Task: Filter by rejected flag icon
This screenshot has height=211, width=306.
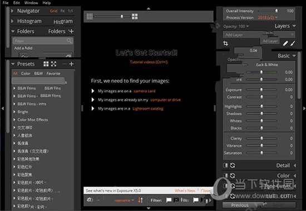Action: [176, 200]
